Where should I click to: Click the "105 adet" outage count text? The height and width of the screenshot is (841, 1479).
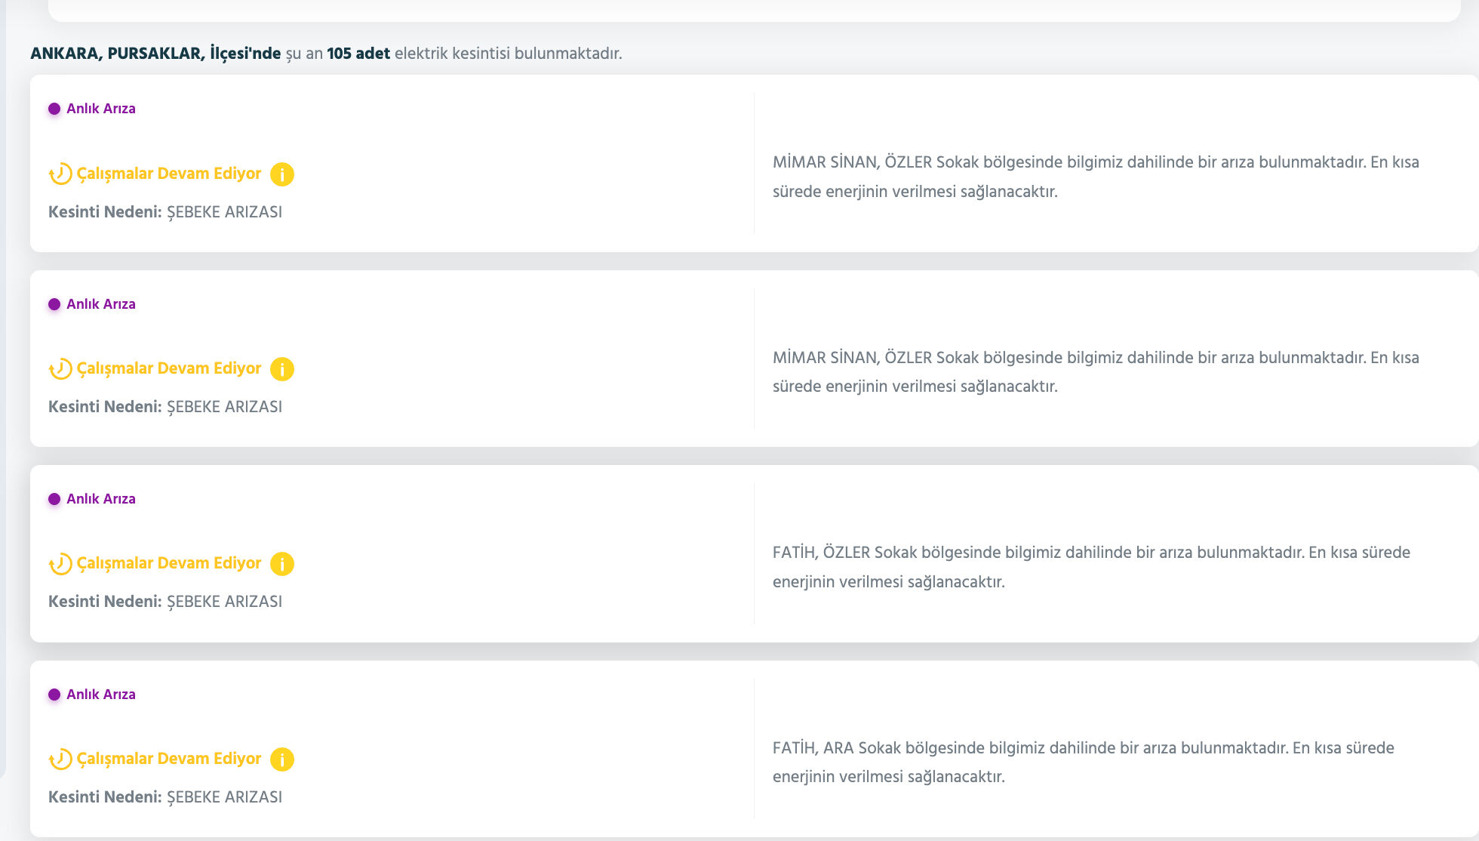(358, 54)
